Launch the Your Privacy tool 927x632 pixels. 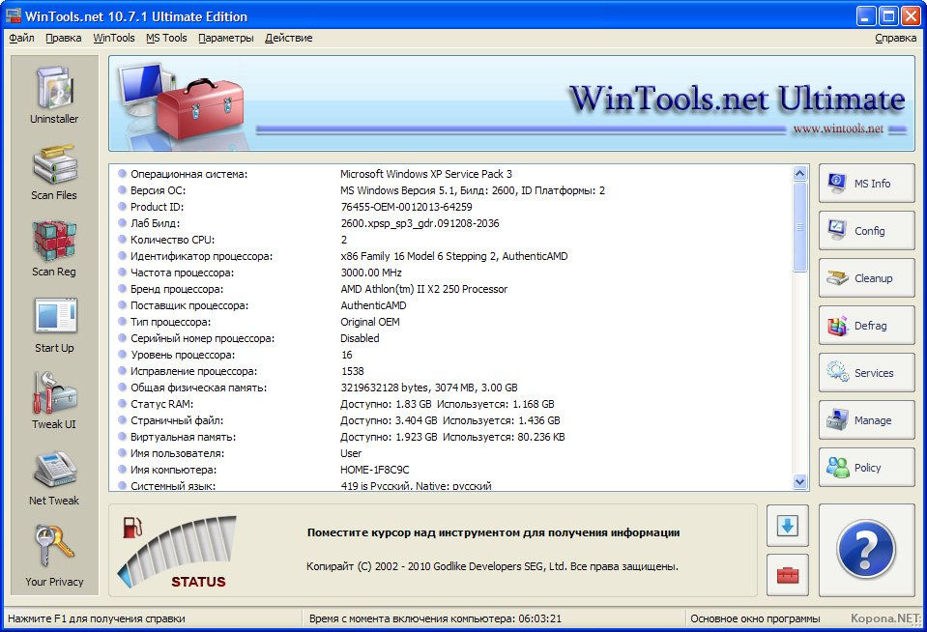tap(54, 555)
